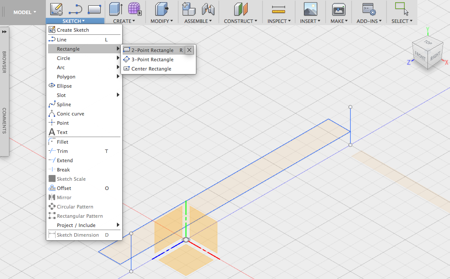Open the SELECT dropdown menu
Image resolution: width=450 pixels, height=279 pixels.
402,21
